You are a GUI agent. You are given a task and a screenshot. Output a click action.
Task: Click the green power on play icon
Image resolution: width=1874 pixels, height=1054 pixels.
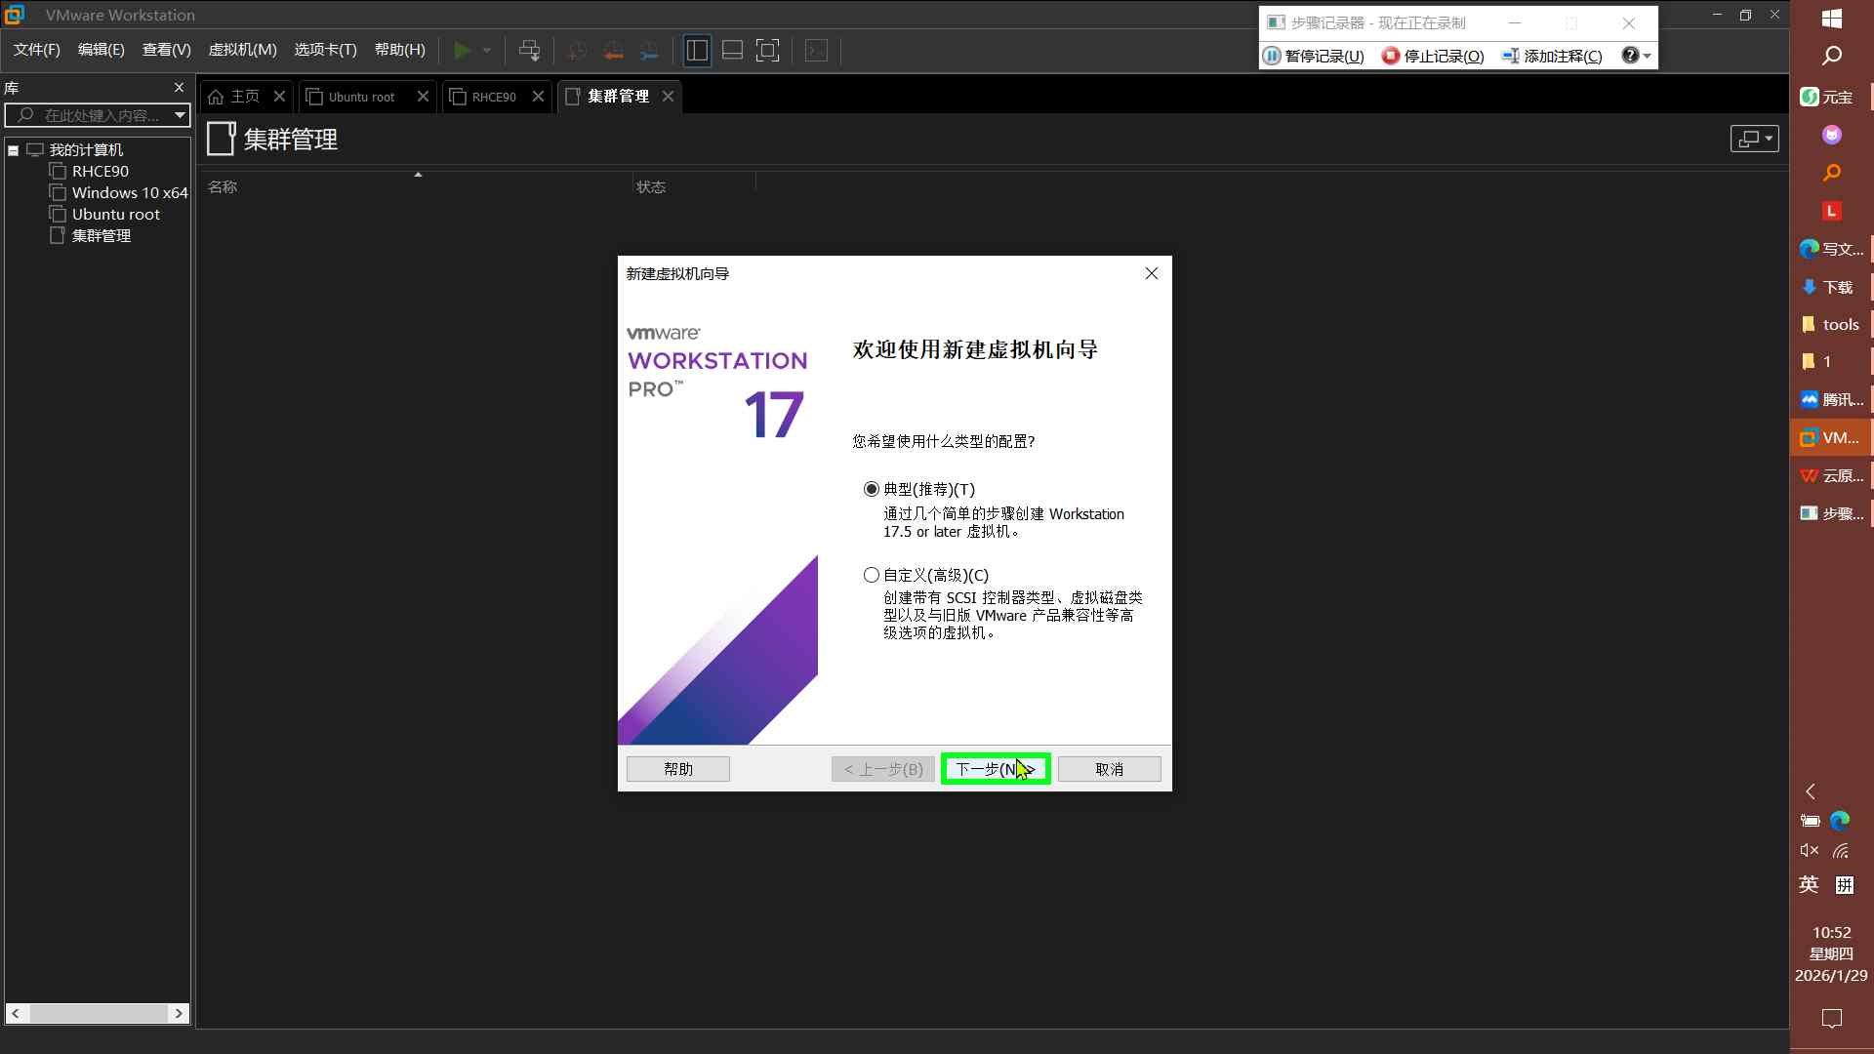click(x=463, y=51)
